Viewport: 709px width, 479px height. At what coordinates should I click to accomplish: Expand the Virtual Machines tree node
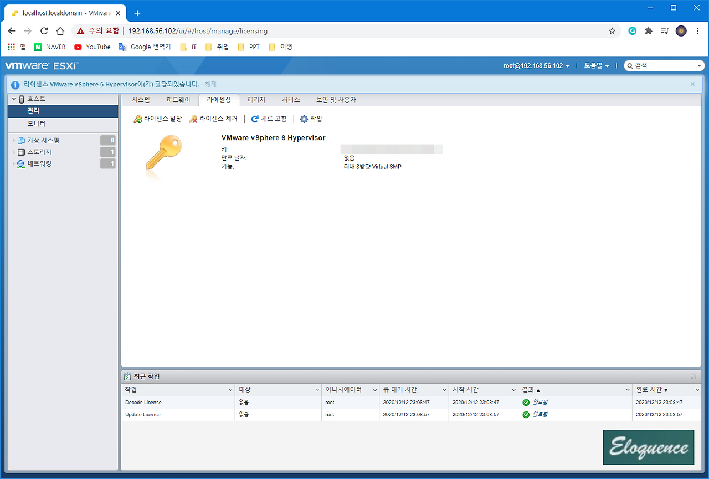14,141
